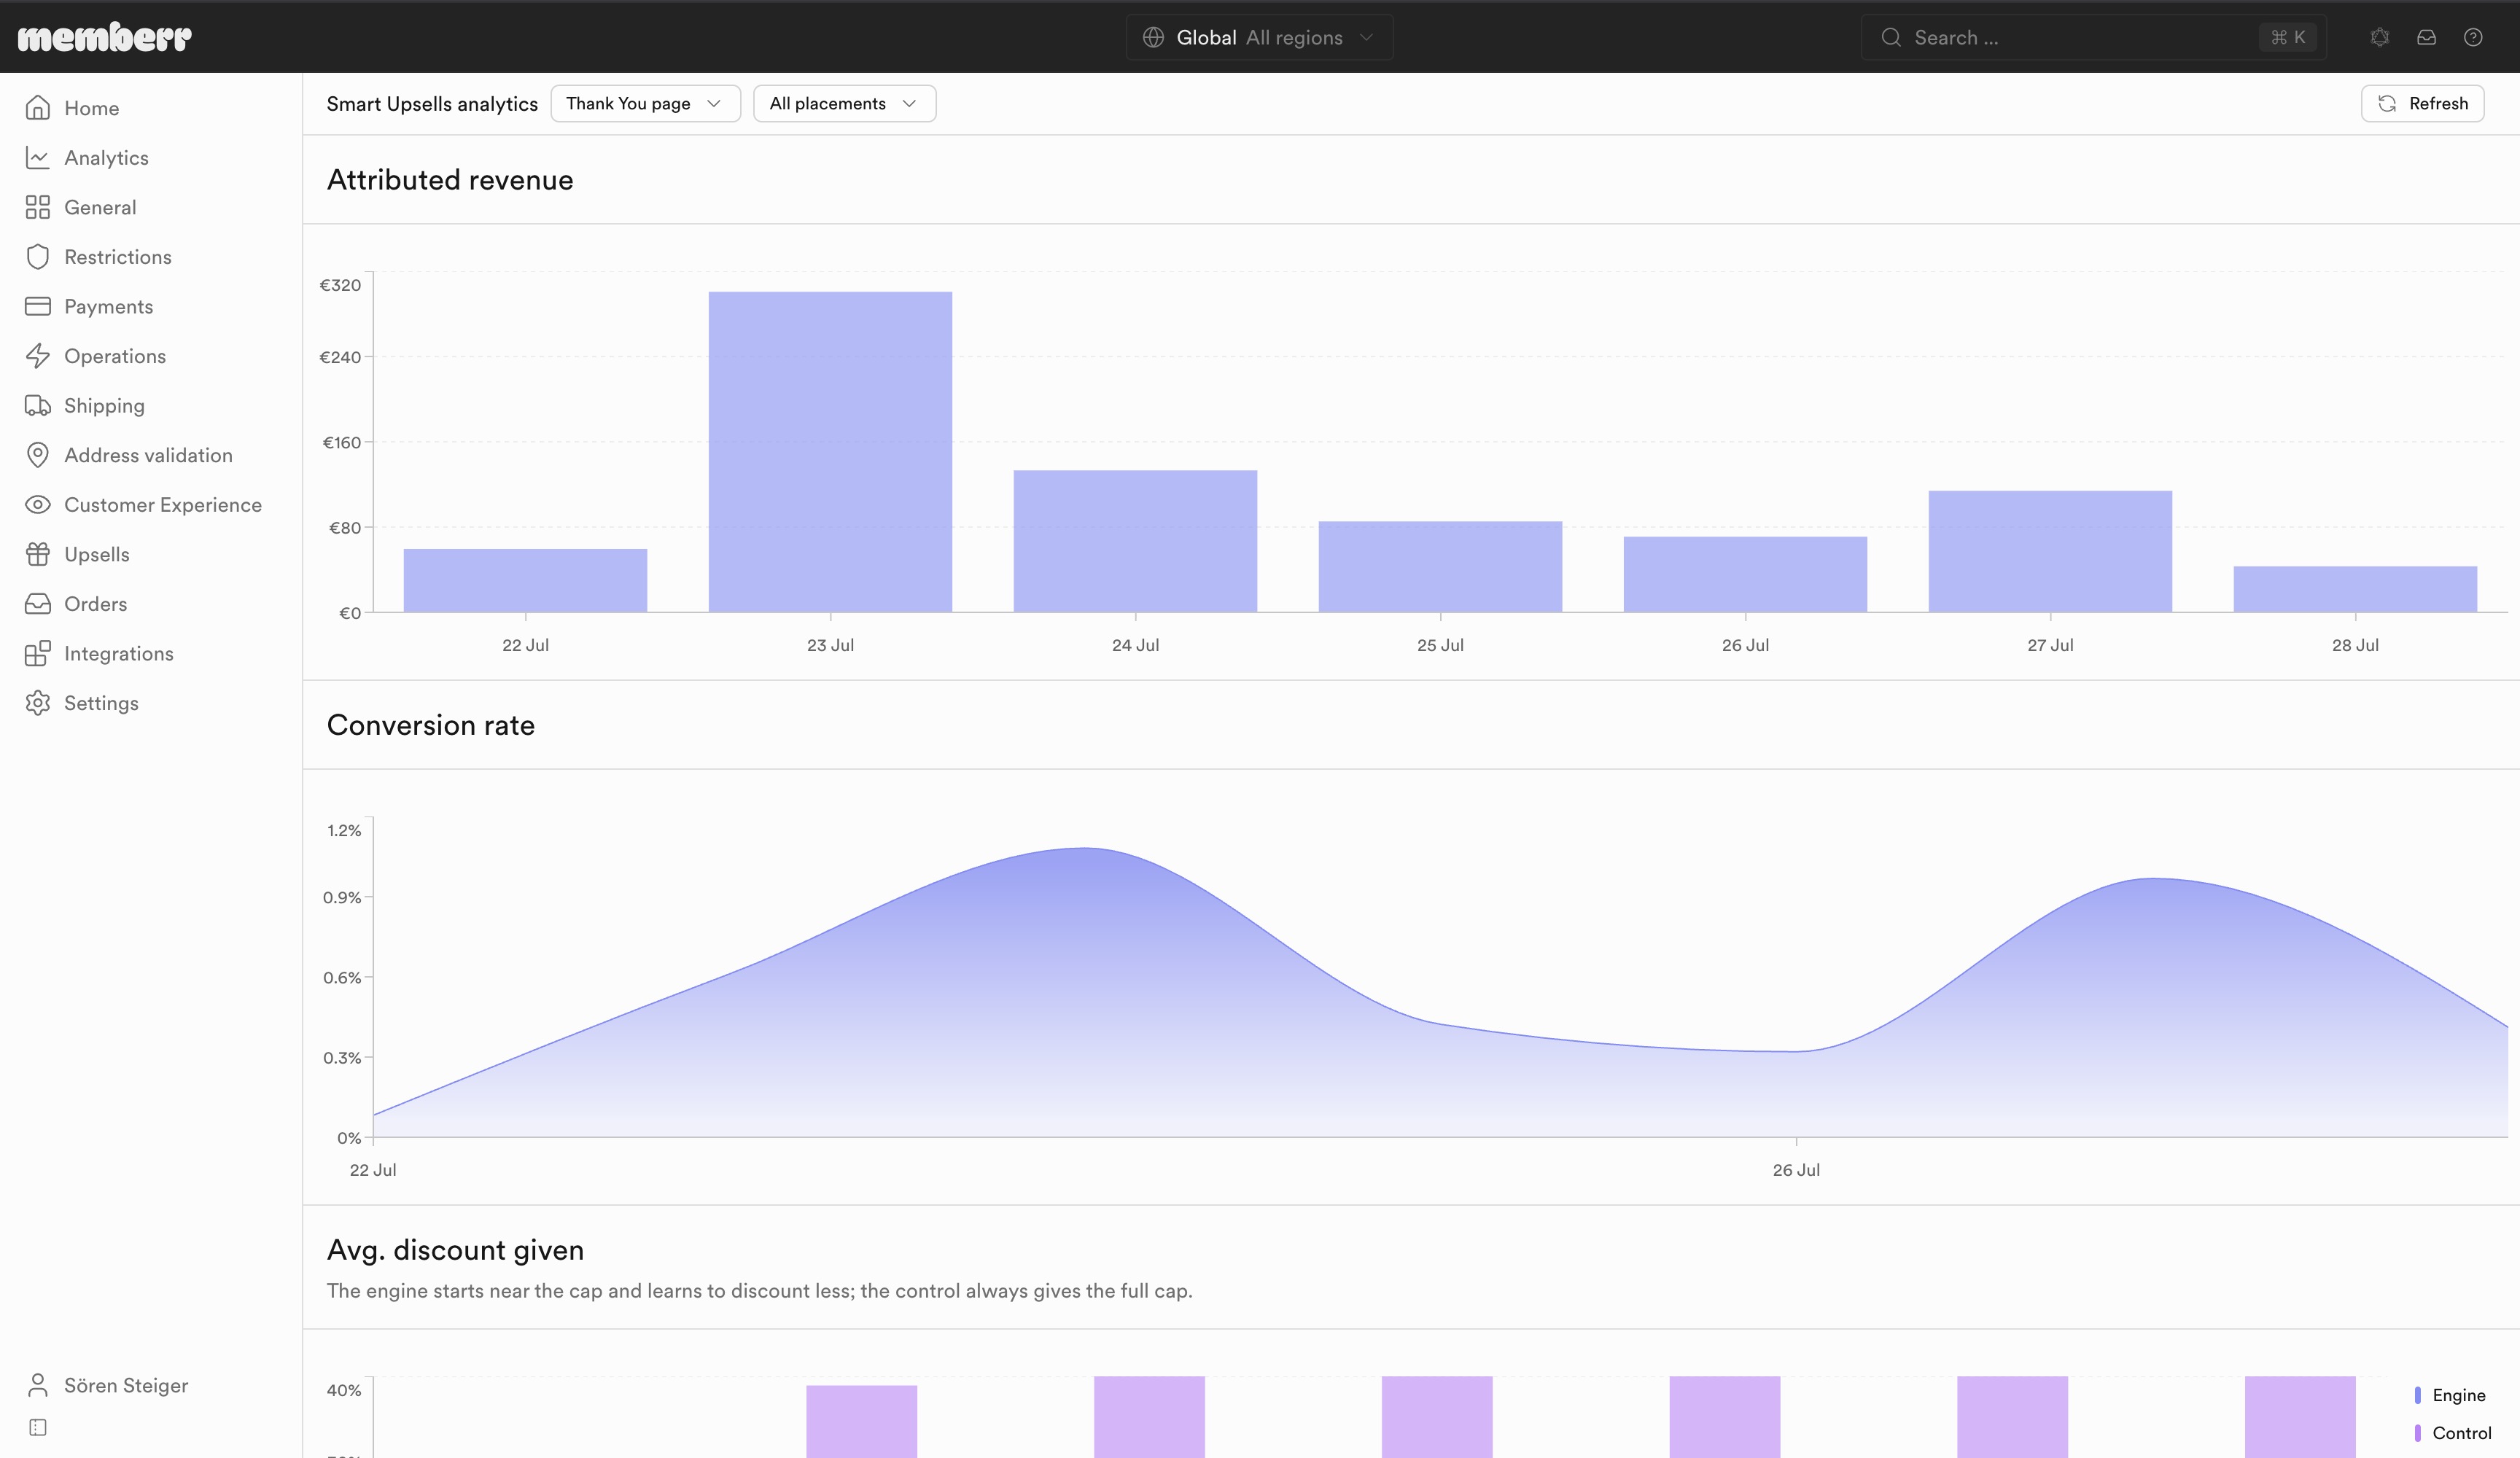Select the 26 Jul revenue bar
This screenshot has width=2520, height=1458.
pyautogui.click(x=1745, y=575)
